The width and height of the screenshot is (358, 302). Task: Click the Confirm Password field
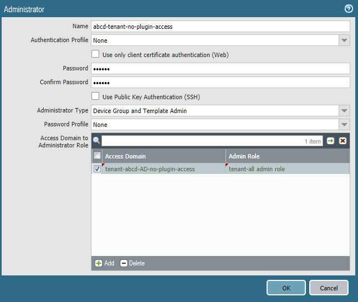220,83
